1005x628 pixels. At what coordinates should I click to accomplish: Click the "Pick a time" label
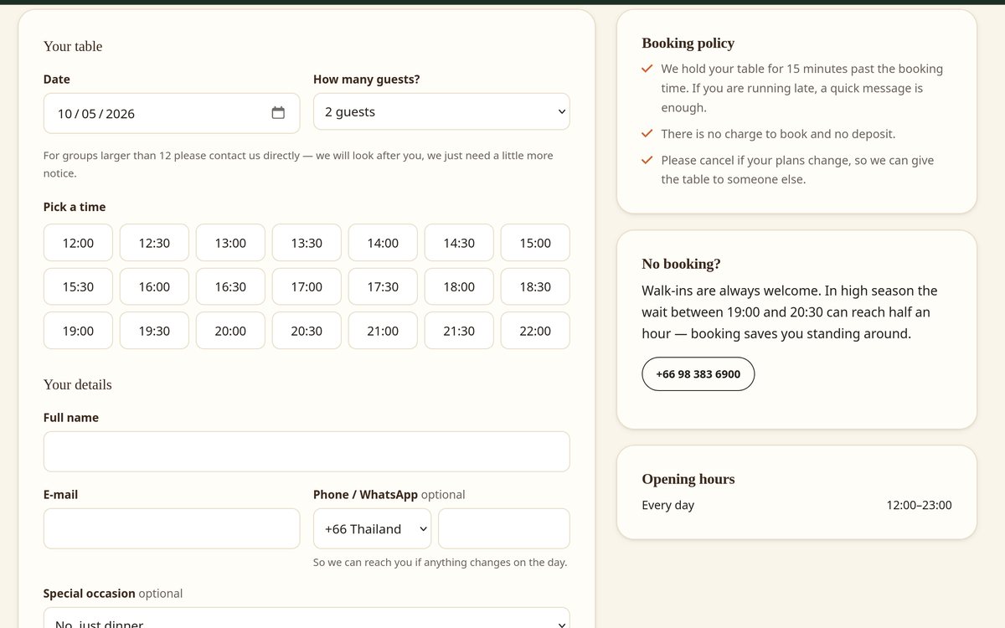[75, 207]
